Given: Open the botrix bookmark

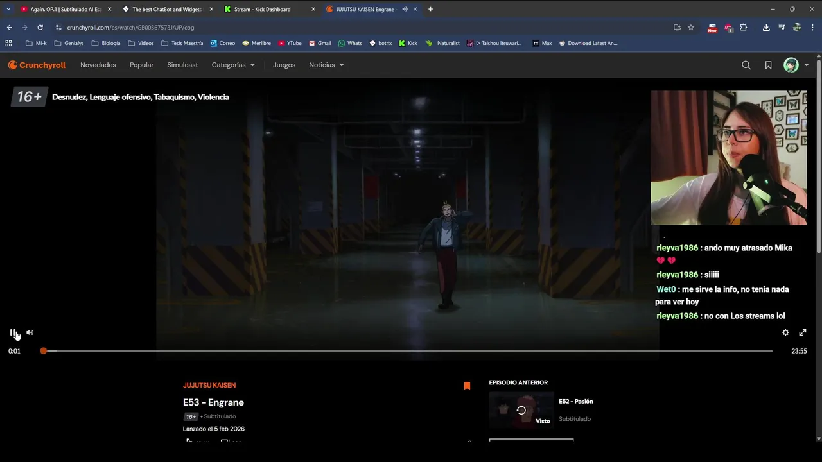Looking at the screenshot, I should click(381, 43).
